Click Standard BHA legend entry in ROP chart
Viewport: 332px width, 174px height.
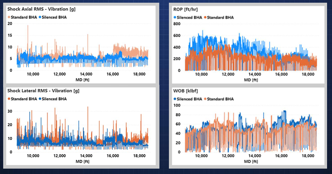tap(219, 18)
